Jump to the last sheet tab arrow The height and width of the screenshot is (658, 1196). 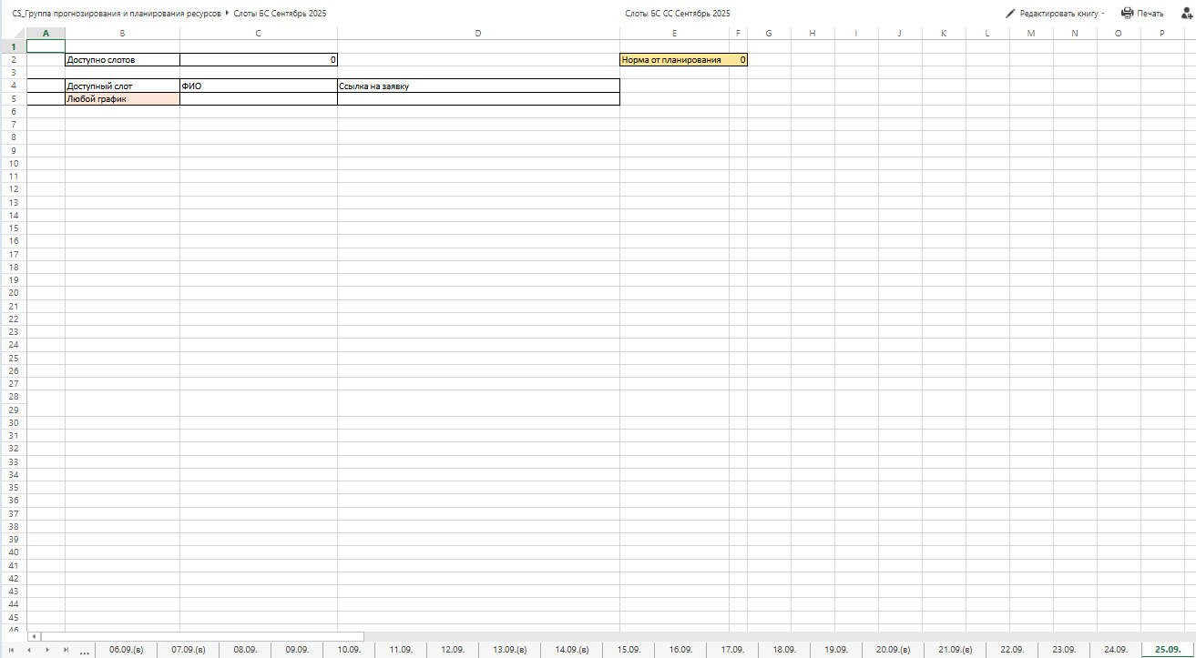[x=65, y=650]
